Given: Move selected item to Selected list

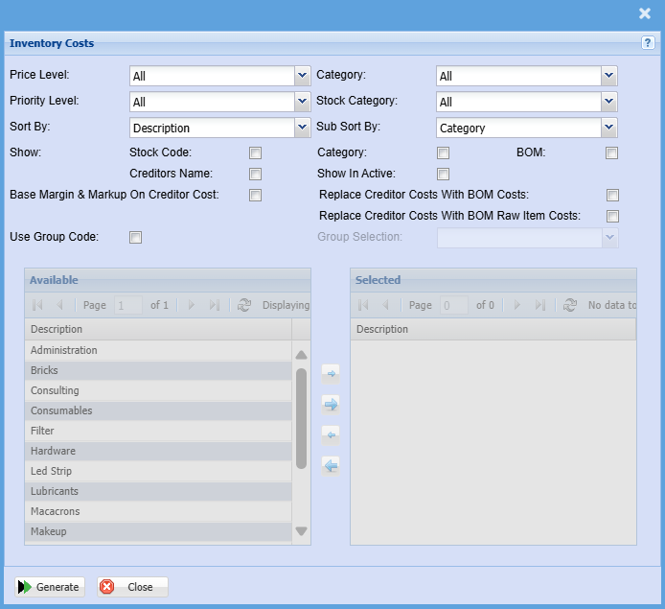Looking at the screenshot, I should [331, 373].
